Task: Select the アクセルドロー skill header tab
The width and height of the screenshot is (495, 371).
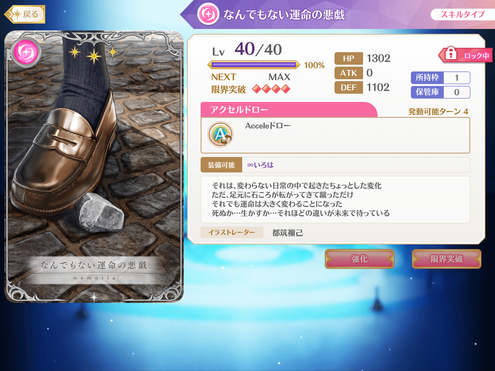Action: (289, 110)
